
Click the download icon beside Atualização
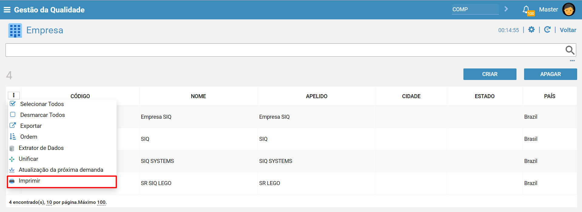(12, 170)
